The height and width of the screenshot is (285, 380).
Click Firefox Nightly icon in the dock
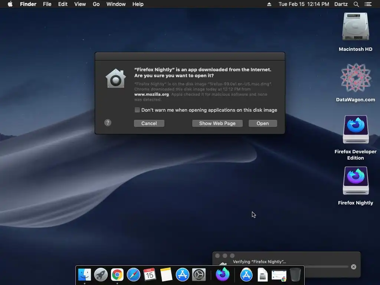223,274
